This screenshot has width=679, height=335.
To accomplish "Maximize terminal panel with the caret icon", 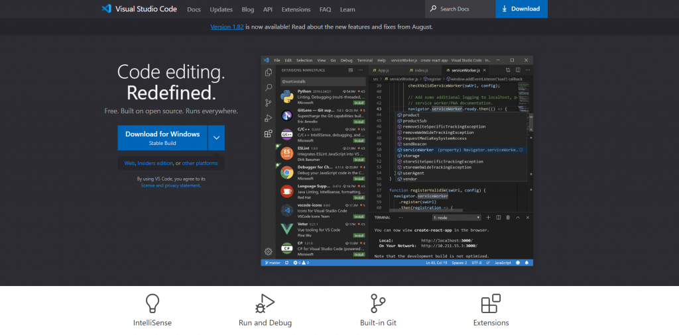I will click(518, 217).
